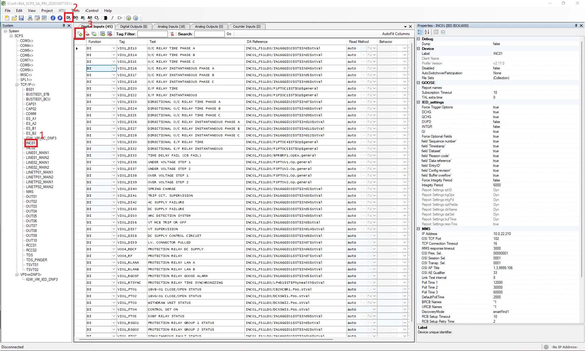Open the tab list dropdown arrow
Screen dimensions: 586x351
[405, 27]
